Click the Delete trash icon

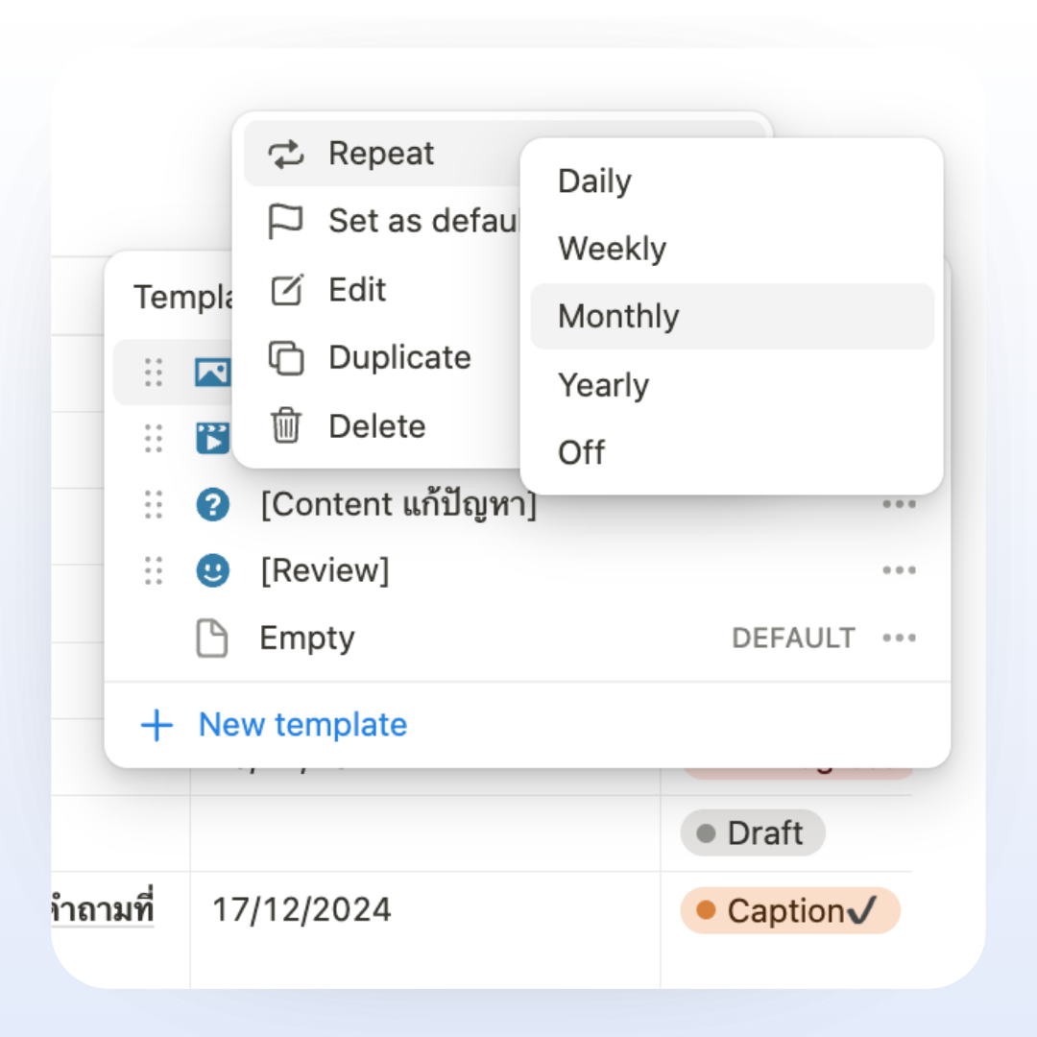coord(285,426)
